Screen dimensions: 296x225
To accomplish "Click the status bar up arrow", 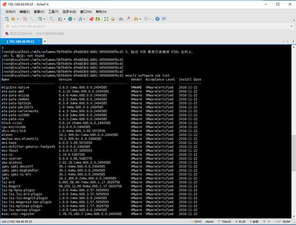I will coord(264,221).
